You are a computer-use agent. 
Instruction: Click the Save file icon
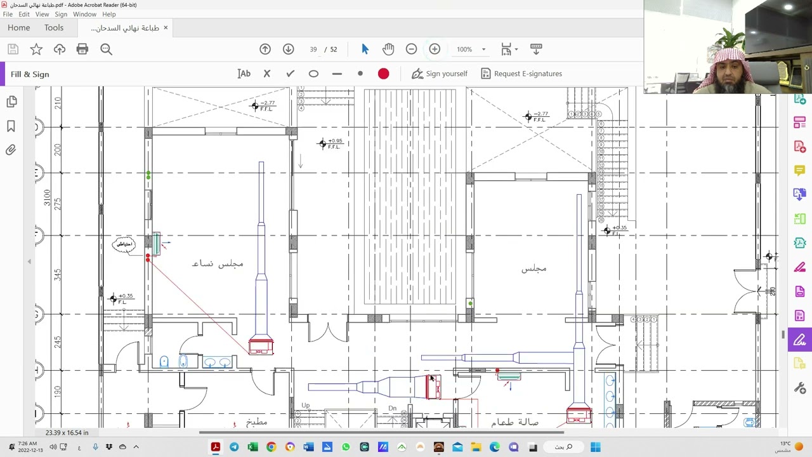(x=13, y=49)
